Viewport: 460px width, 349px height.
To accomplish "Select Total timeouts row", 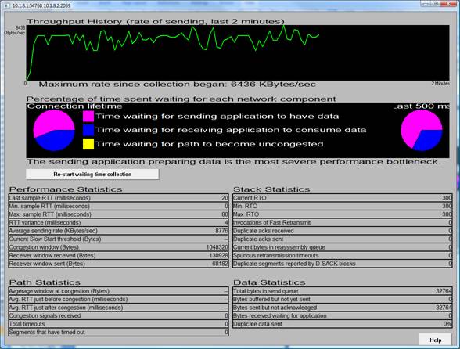I will (x=119, y=324).
